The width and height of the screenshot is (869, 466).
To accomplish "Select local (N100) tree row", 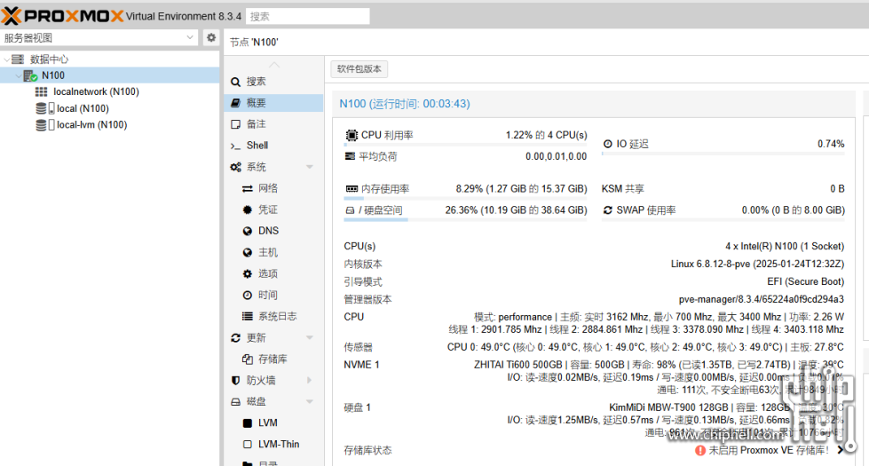I will 110,108.
